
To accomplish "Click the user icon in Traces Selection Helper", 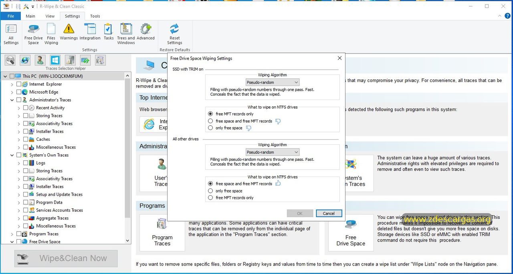I will (x=40, y=60).
